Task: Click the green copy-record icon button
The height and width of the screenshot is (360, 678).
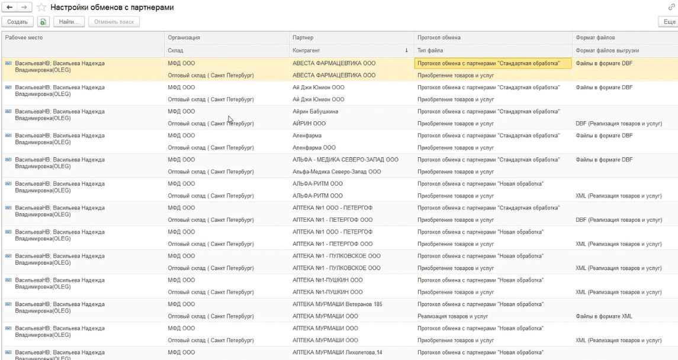Action: [43, 22]
